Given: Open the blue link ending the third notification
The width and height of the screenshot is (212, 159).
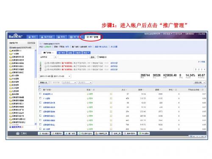Looking at the screenshot, I should click(114, 70).
